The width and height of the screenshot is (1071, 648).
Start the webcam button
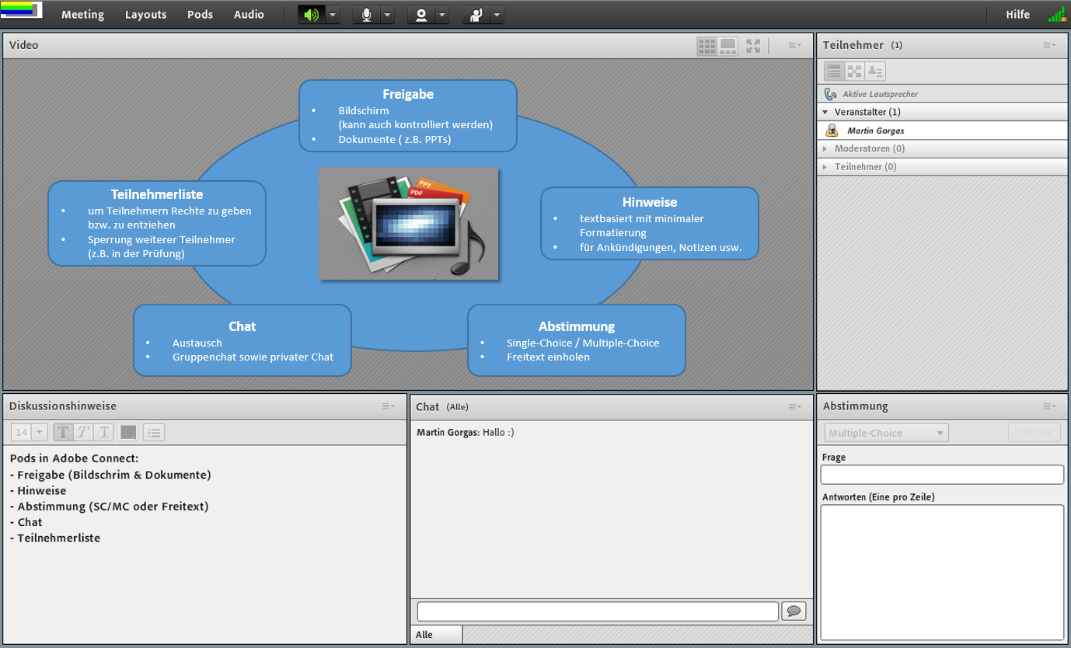tap(420, 15)
